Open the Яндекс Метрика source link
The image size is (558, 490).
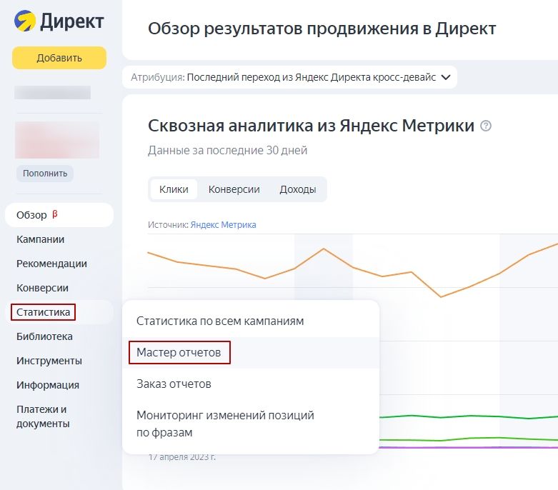pos(223,224)
